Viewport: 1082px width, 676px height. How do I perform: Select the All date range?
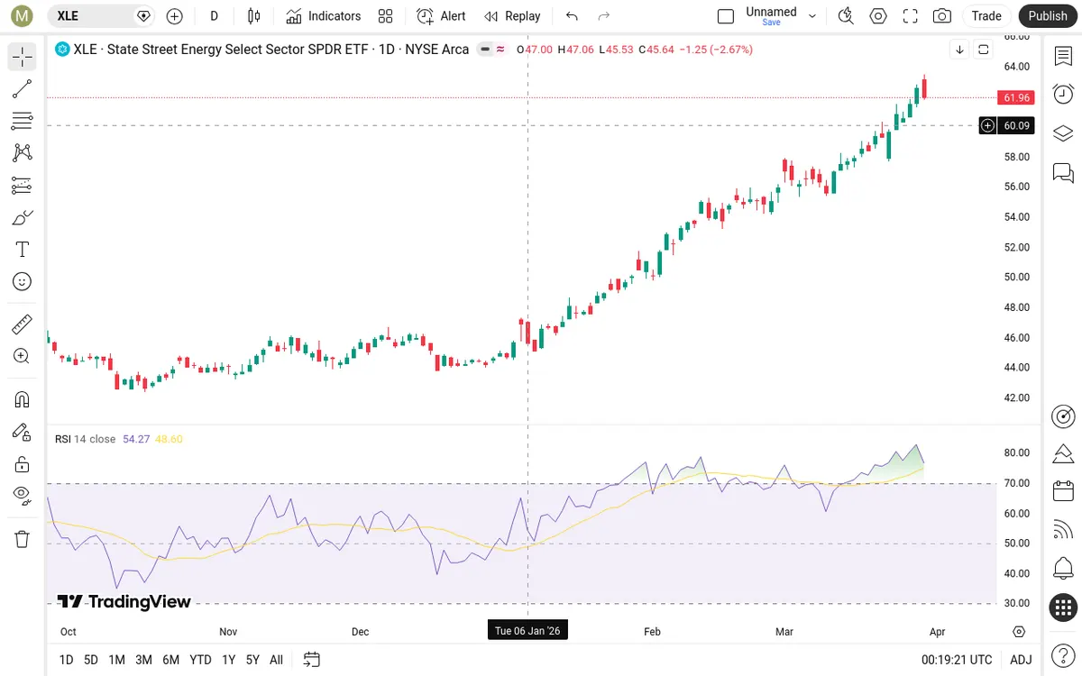tap(277, 660)
